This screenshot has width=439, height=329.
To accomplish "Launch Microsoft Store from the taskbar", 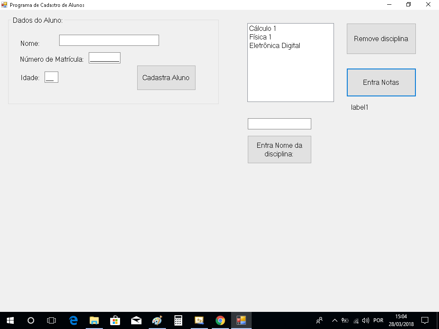I will tap(115, 320).
